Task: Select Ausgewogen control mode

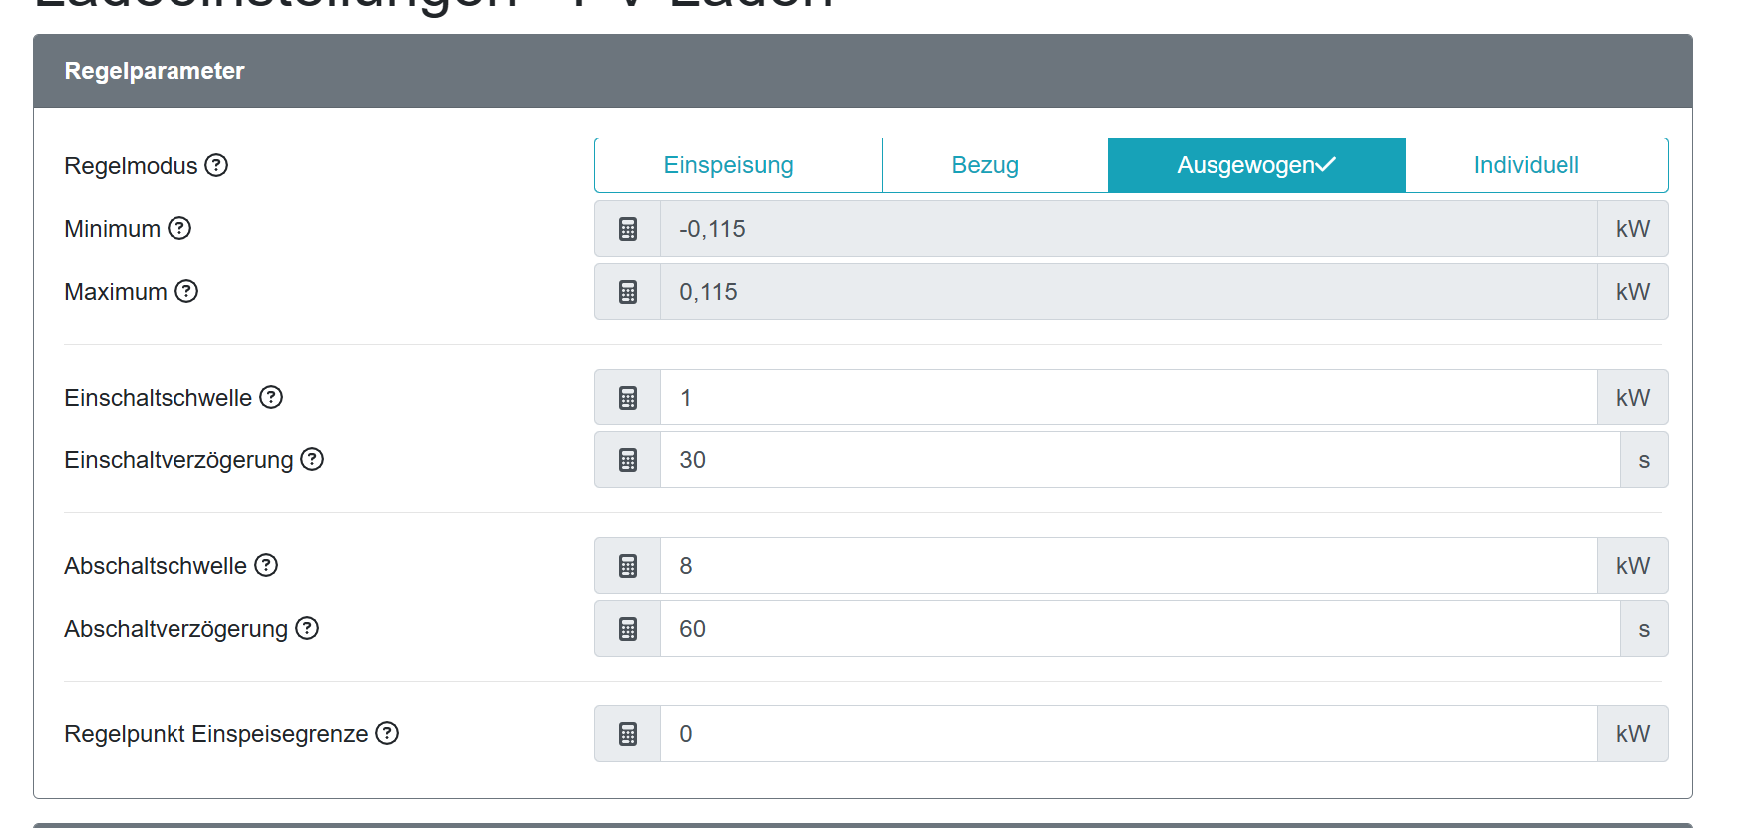Action: point(1256,165)
